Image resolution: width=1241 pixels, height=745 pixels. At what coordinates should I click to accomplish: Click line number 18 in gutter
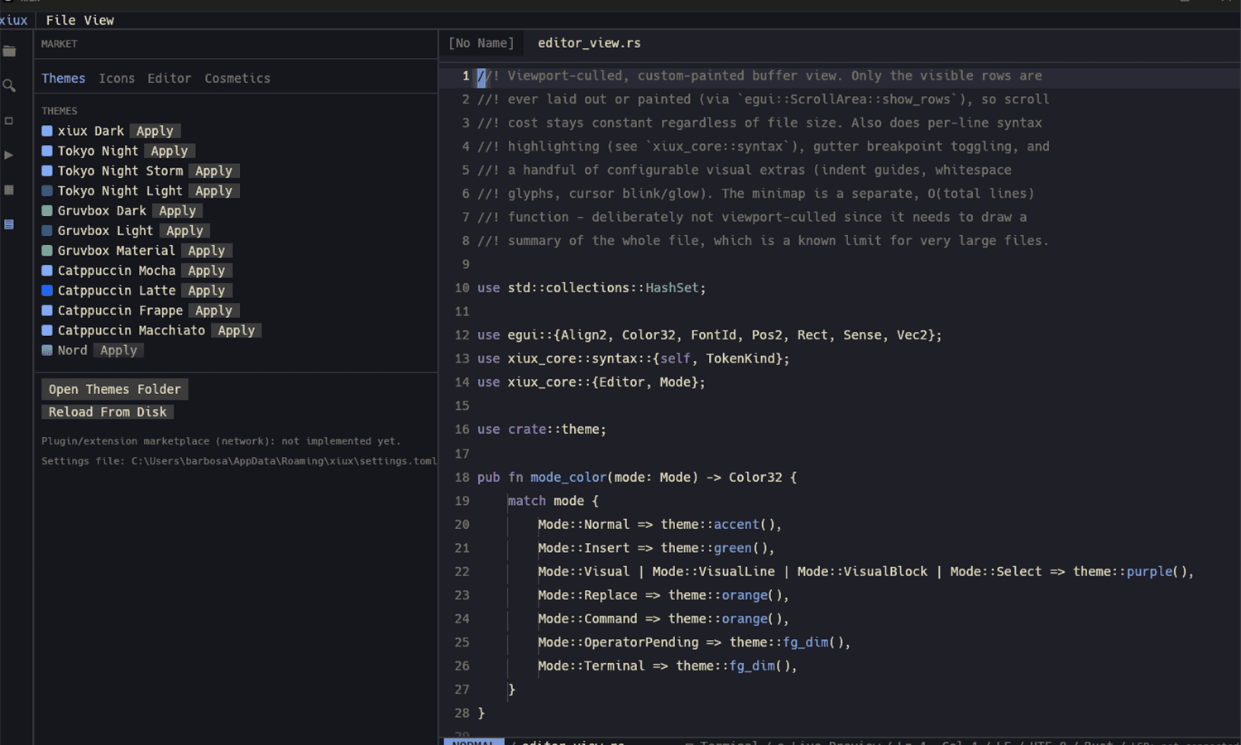click(462, 477)
